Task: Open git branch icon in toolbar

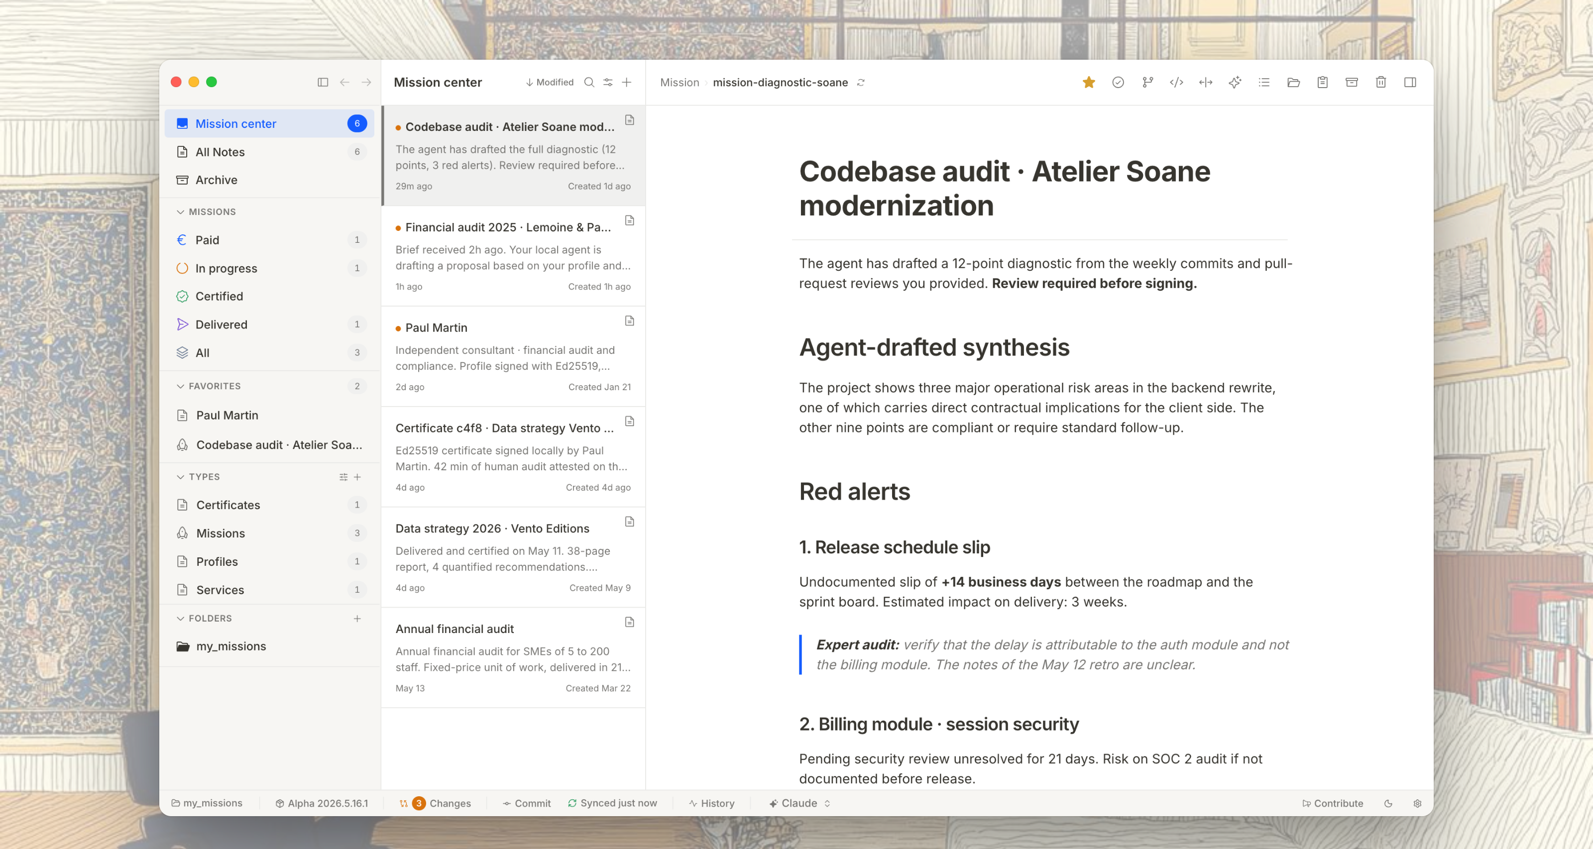Action: 1147,82
